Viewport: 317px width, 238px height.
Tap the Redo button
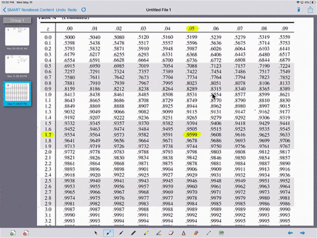click(x=72, y=10)
